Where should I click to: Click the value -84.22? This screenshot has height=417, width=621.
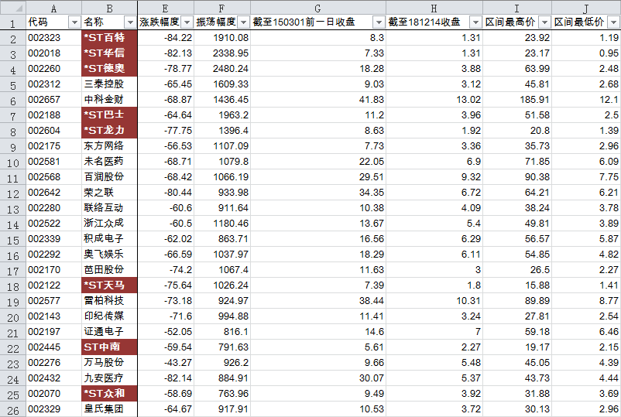tap(178, 38)
